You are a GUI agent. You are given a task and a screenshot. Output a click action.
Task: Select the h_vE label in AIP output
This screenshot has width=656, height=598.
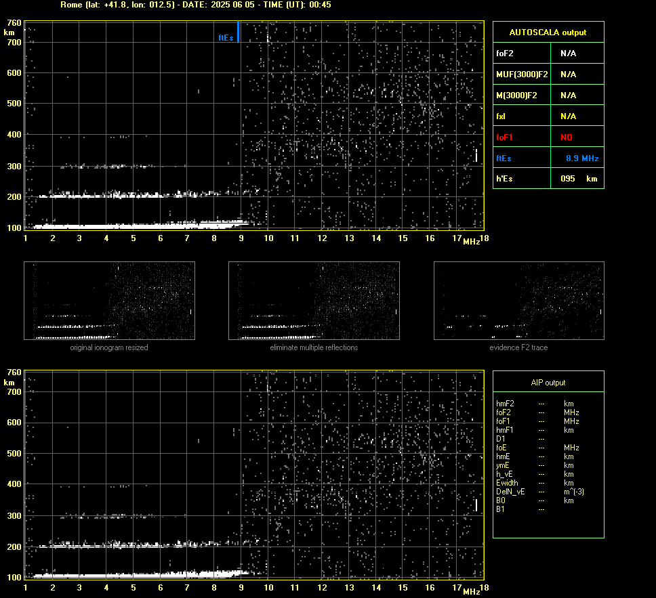pos(504,474)
